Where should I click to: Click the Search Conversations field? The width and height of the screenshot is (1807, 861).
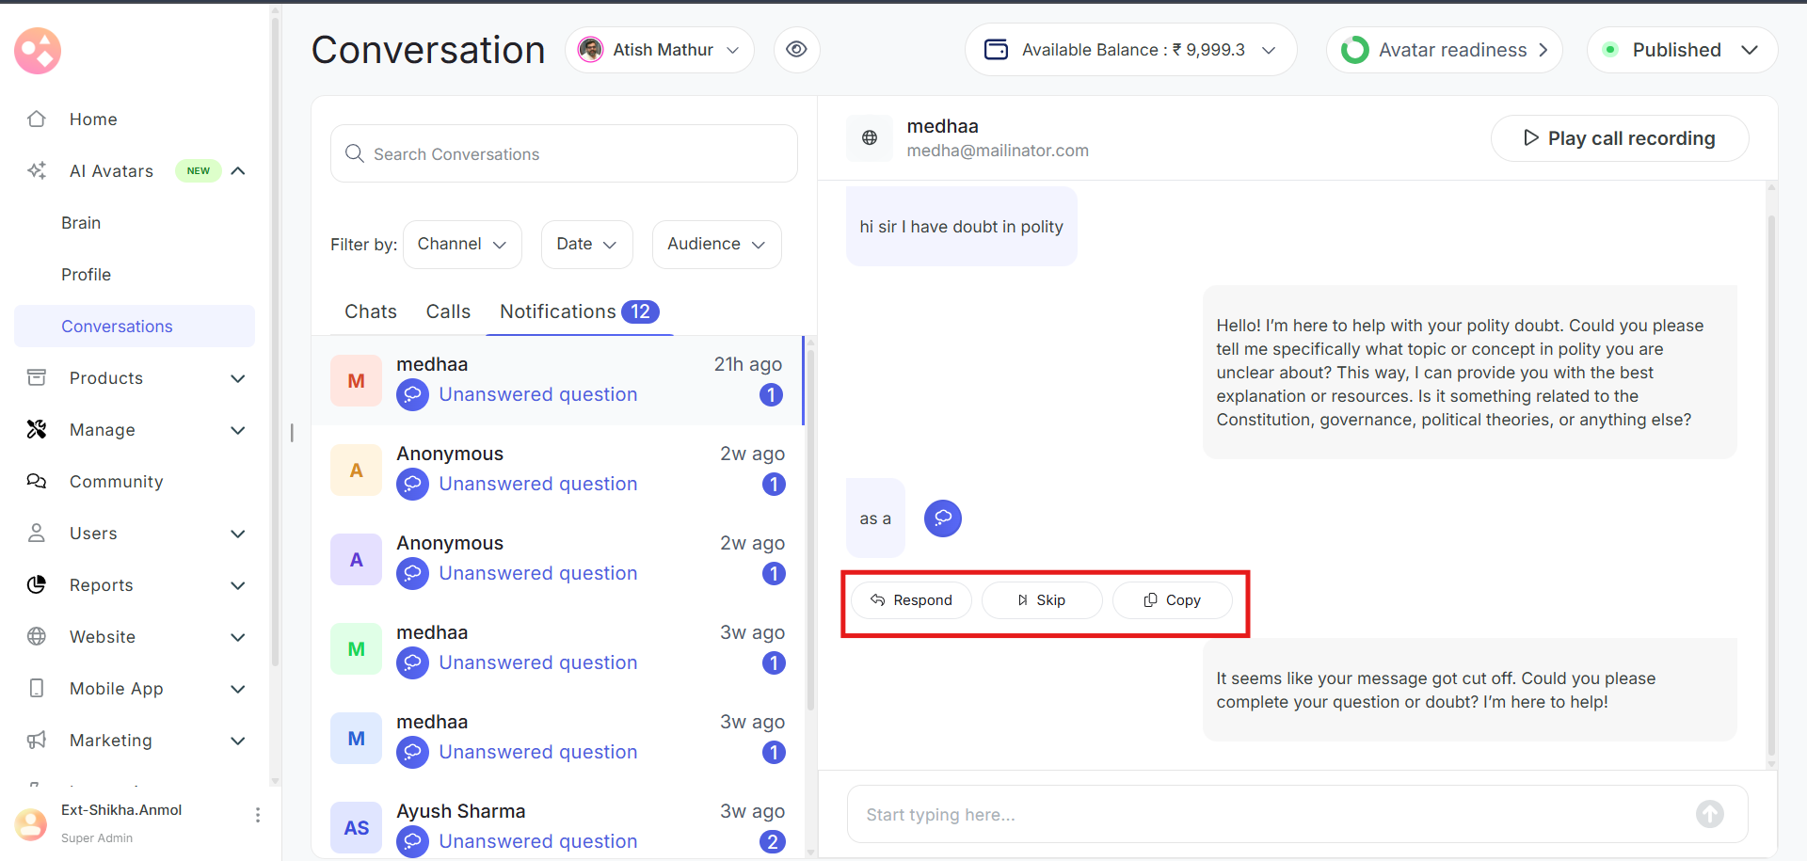tap(565, 154)
